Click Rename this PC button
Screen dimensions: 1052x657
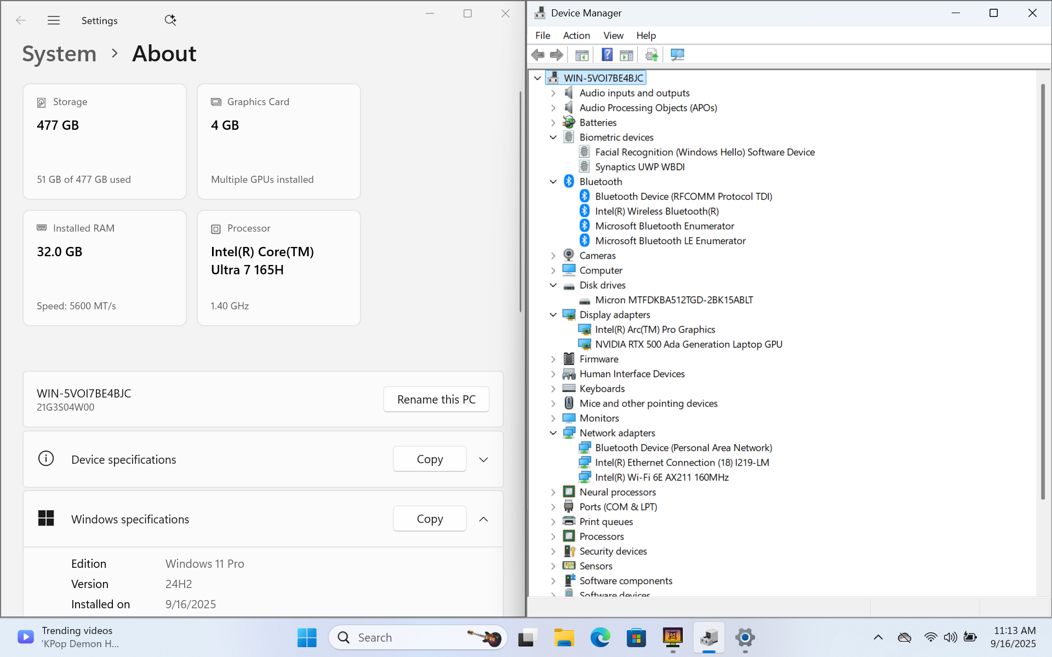(436, 400)
